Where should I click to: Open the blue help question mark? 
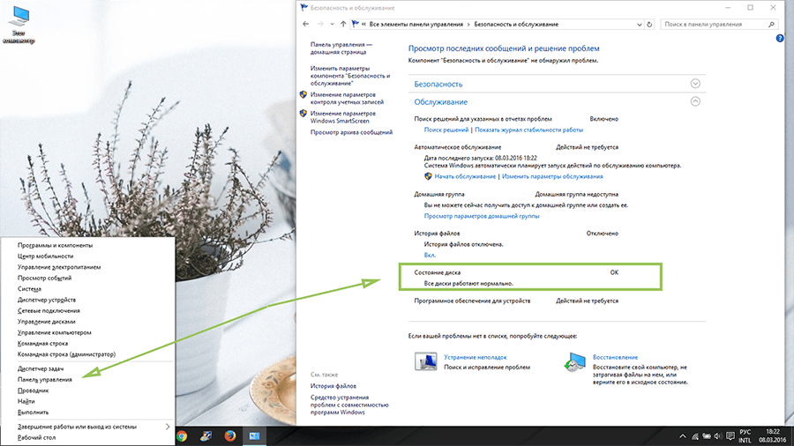pos(780,39)
